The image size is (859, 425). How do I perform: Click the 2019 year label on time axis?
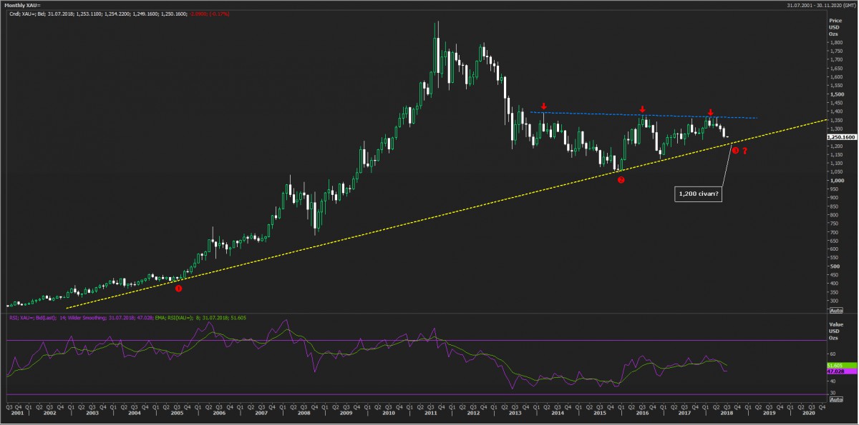pyautogui.click(x=768, y=413)
